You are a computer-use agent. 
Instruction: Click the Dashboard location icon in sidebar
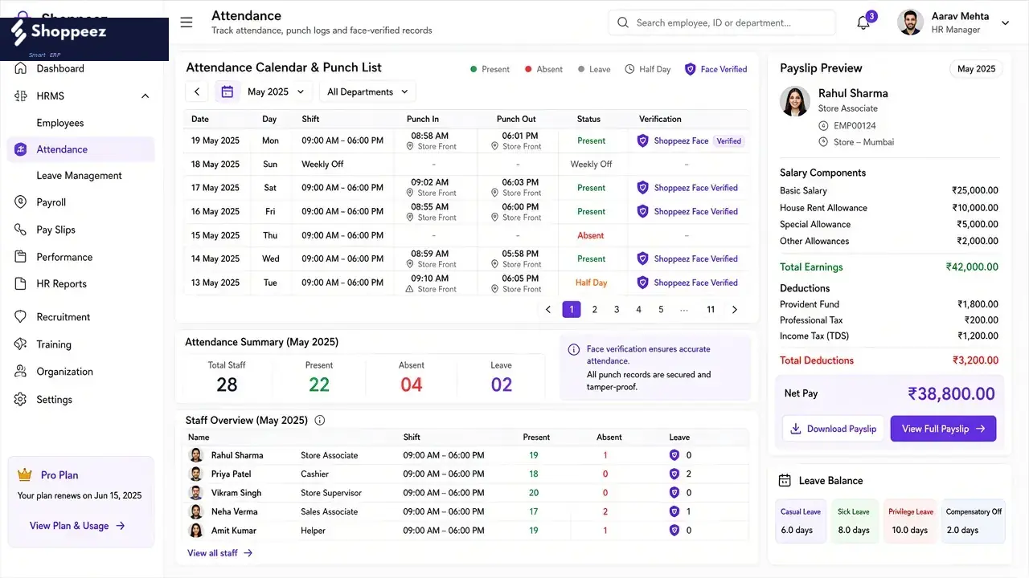tap(21, 68)
